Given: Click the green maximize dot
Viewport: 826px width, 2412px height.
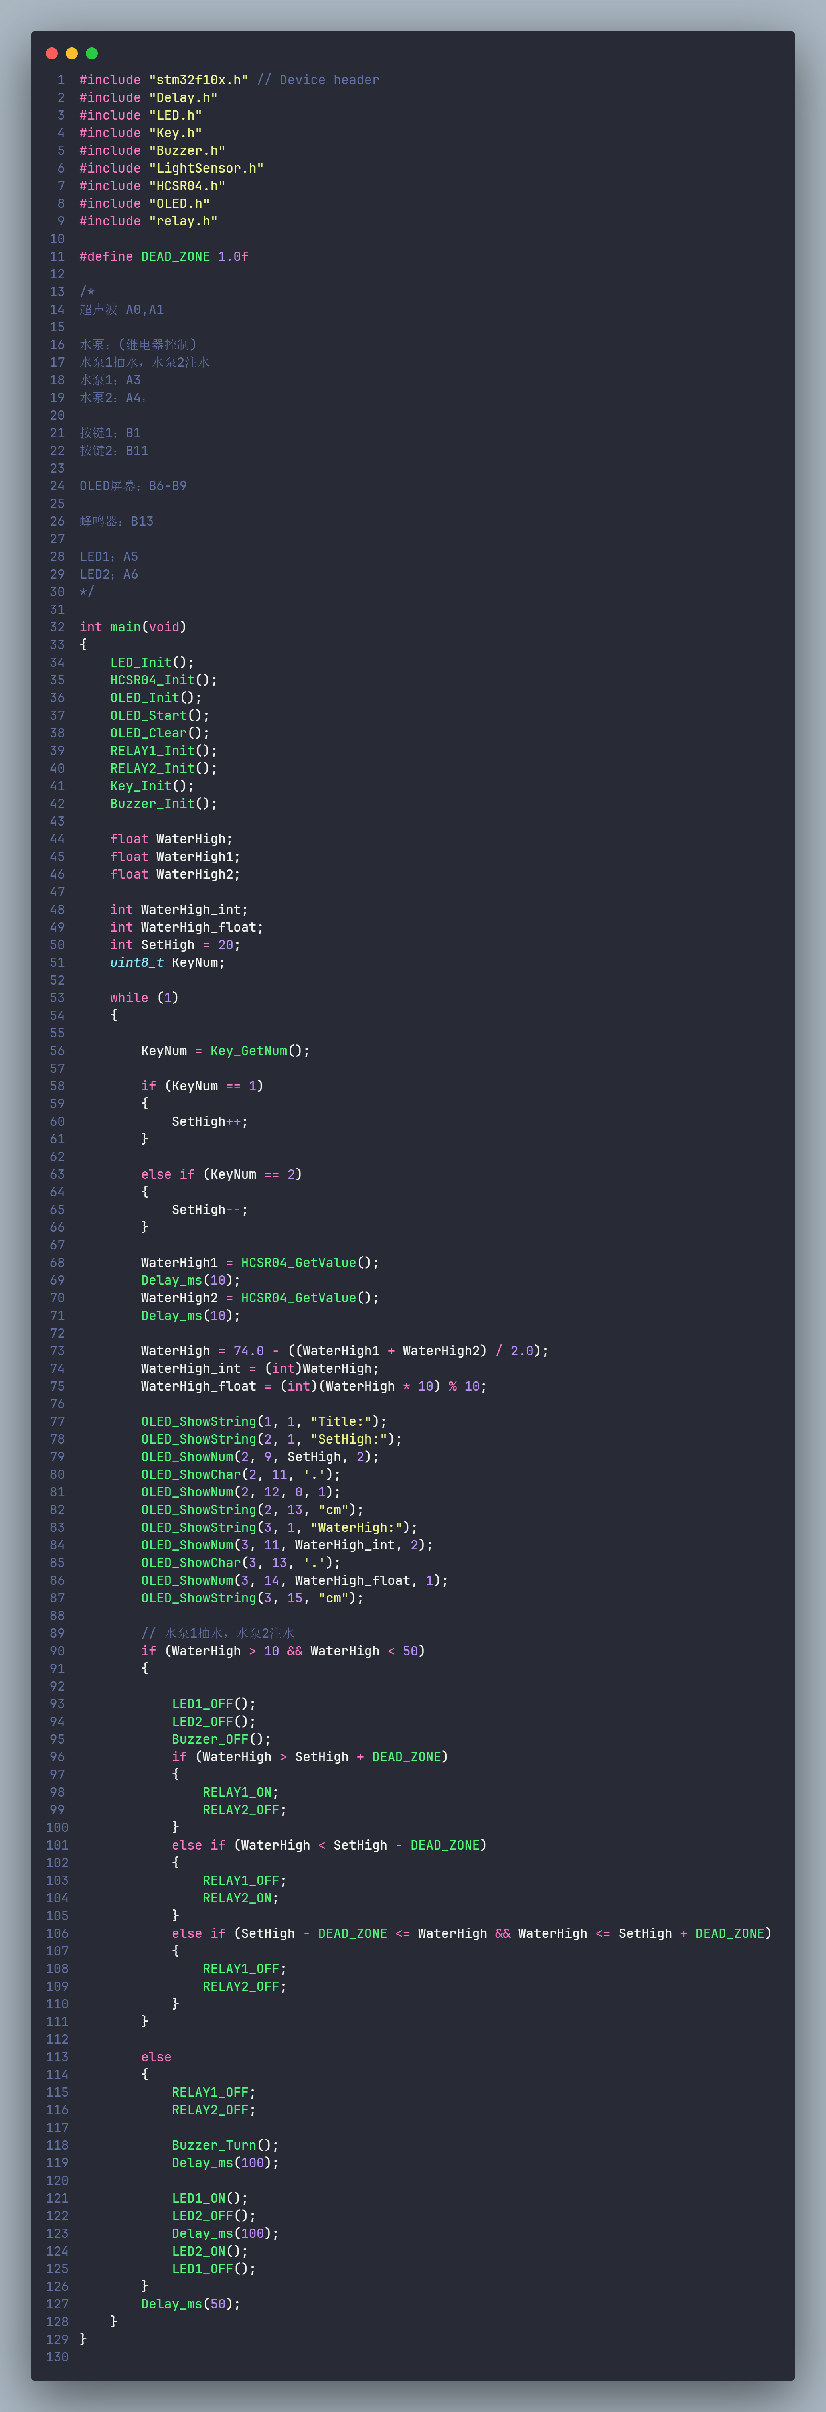Looking at the screenshot, I should (x=92, y=53).
